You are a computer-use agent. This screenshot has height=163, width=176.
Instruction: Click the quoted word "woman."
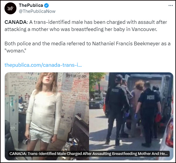point(15,51)
